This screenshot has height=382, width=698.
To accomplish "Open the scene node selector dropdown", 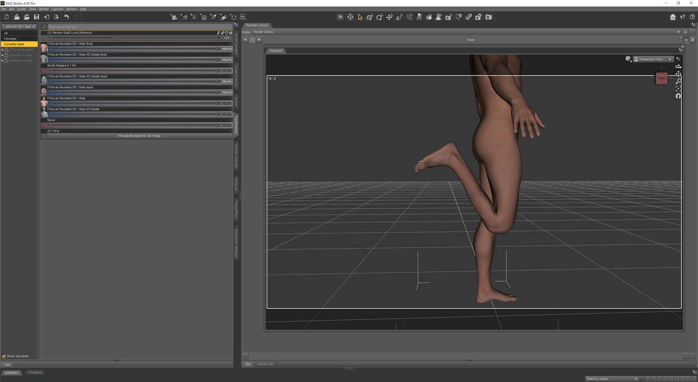I will pyautogui.click(x=19, y=26).
